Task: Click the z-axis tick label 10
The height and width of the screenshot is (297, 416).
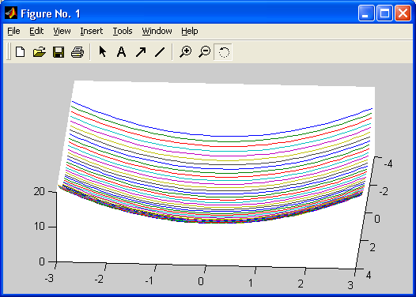Action: click(40, 227)
